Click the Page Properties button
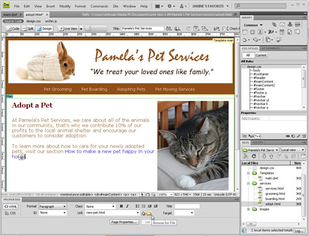Image resolution: width=309 pixels, height=236 pixels. coord(124,222)
